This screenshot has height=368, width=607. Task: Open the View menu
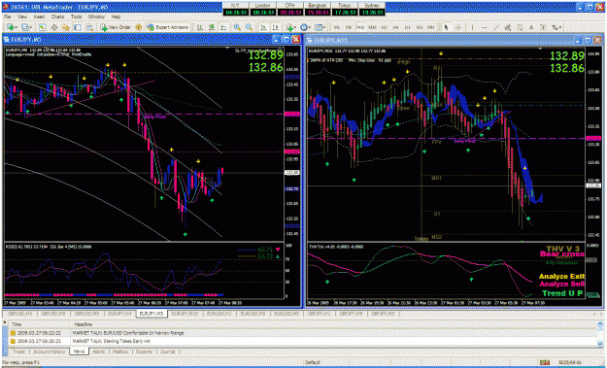click(x=22, y=17)
